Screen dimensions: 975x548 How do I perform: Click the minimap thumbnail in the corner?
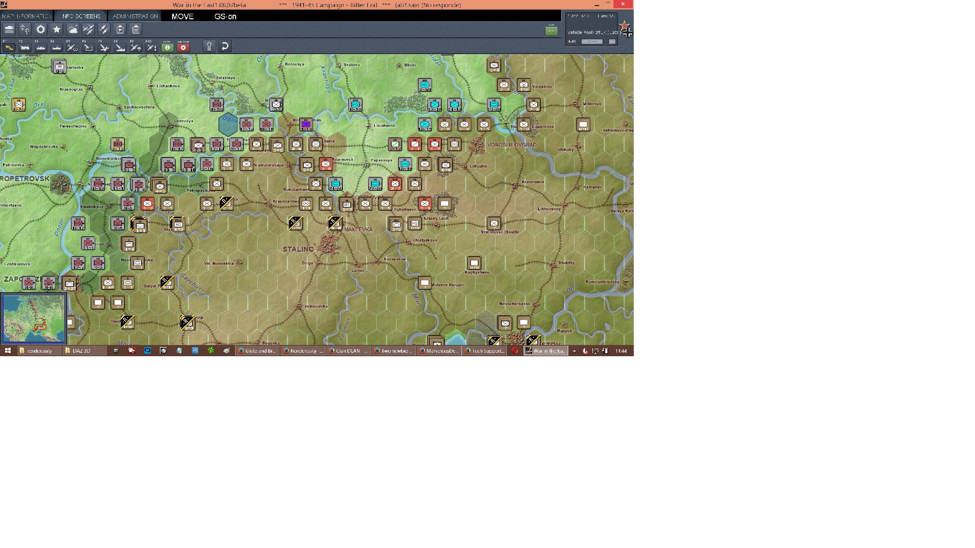point(34,319)
